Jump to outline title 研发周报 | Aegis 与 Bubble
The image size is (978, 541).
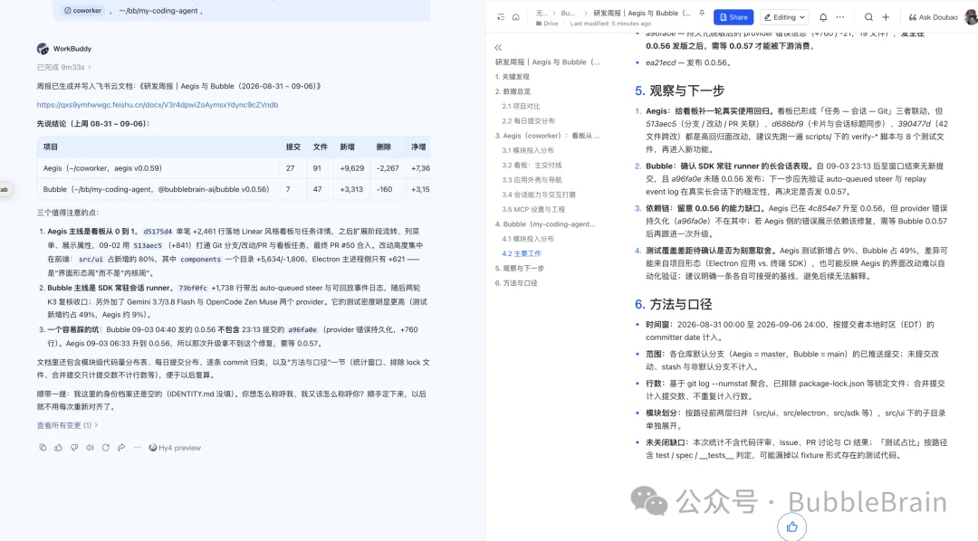pos(548,62)
